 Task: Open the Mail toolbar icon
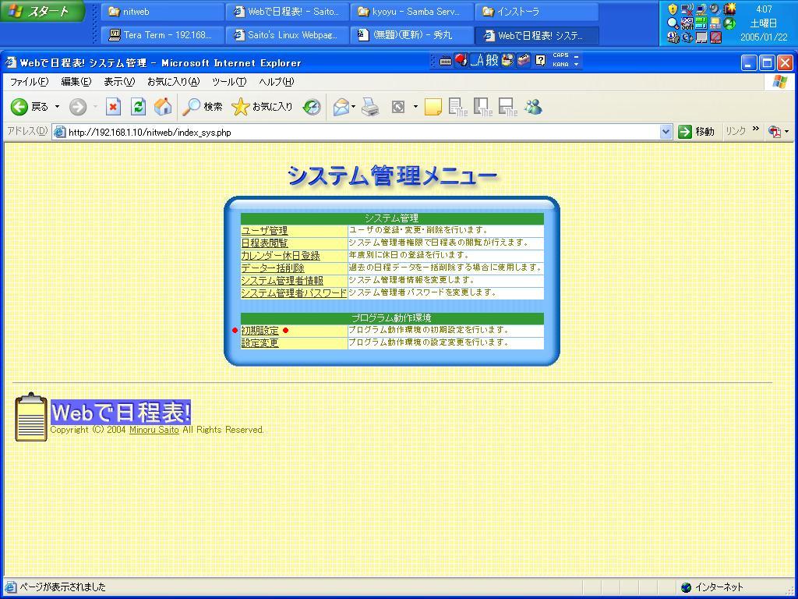tap(341, 108)
